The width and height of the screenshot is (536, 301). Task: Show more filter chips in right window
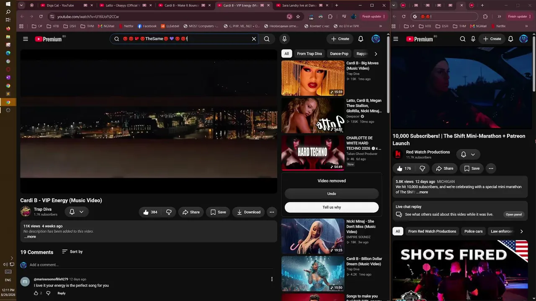tap(521, 231)
